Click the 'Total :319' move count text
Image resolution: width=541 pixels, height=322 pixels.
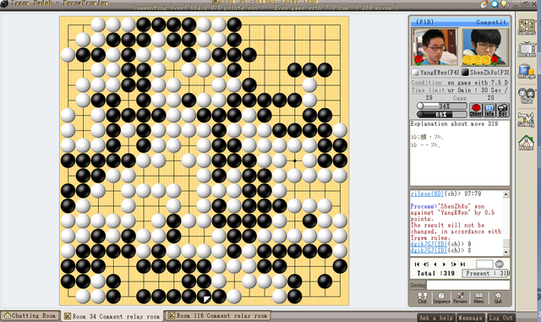435,273
